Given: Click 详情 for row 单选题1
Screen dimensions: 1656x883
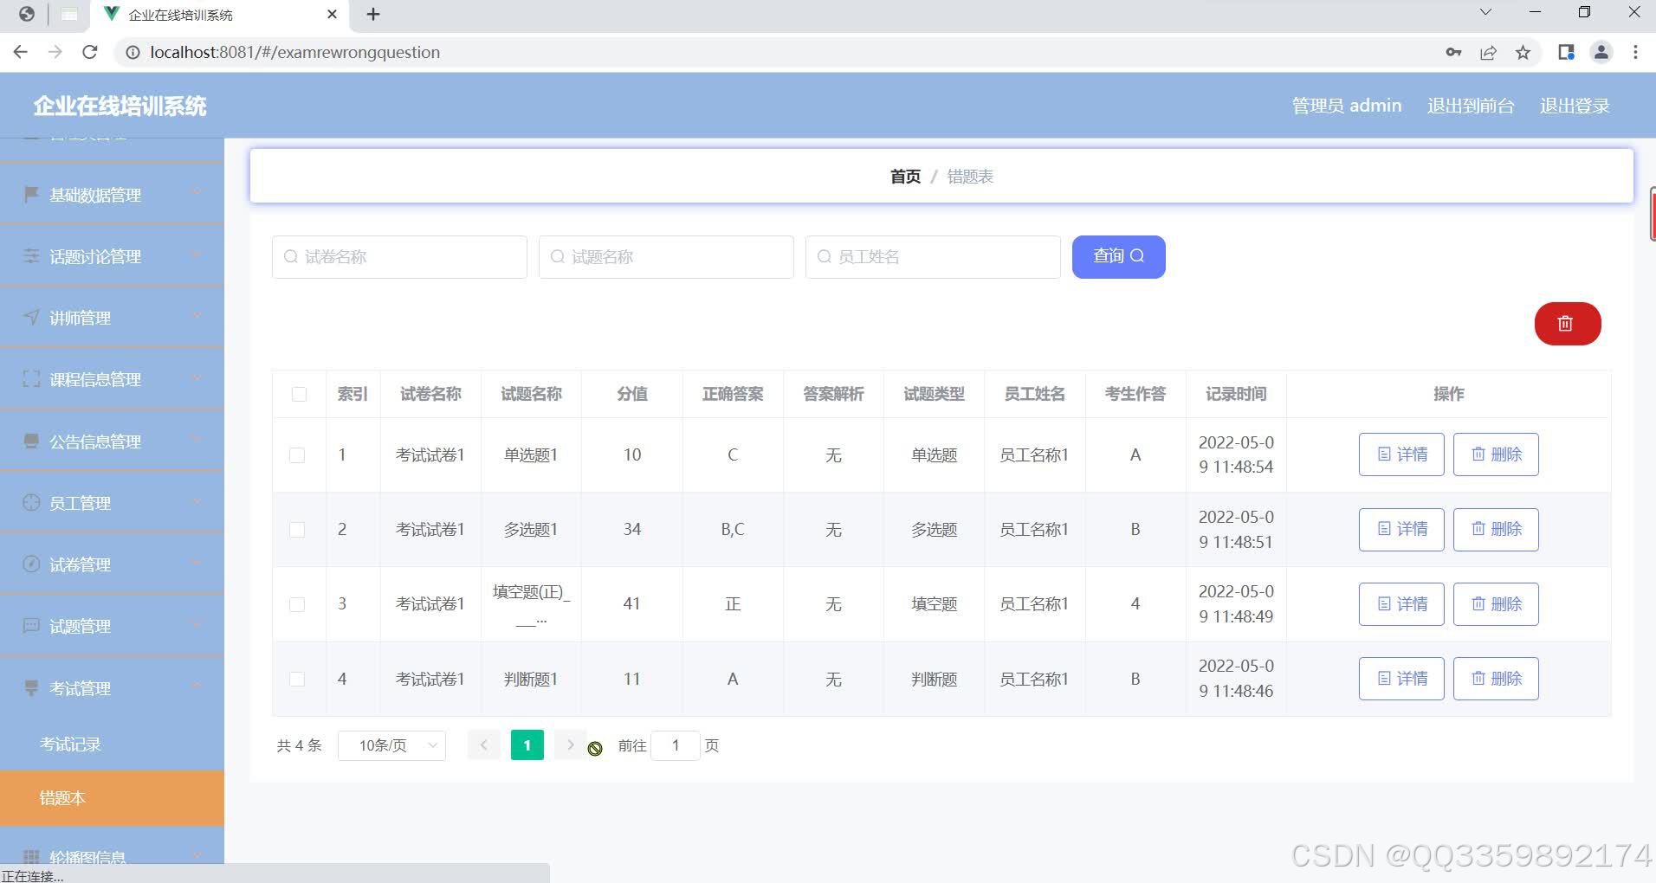Looking at the screenshot, I should tap(1401, 454).
